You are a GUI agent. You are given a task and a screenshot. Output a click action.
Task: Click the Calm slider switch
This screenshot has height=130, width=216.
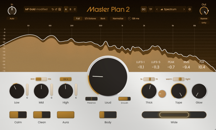(18, 115)
